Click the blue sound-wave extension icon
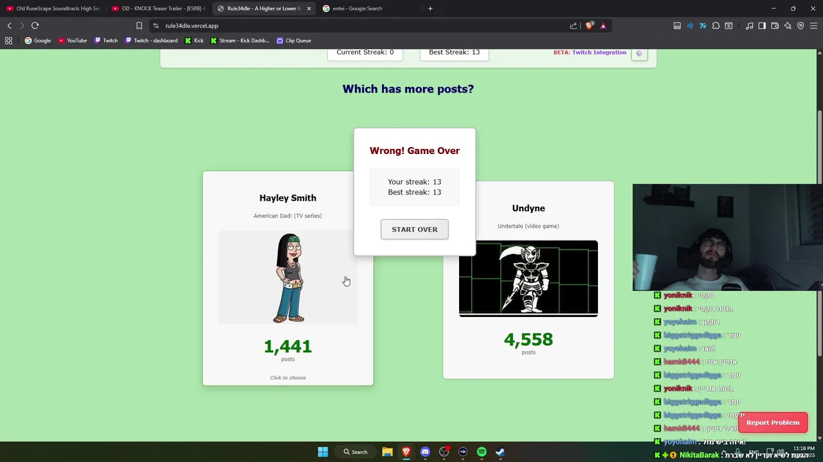Image resolution: width=823 pixels, height=462 pixels. click(690, 26)
